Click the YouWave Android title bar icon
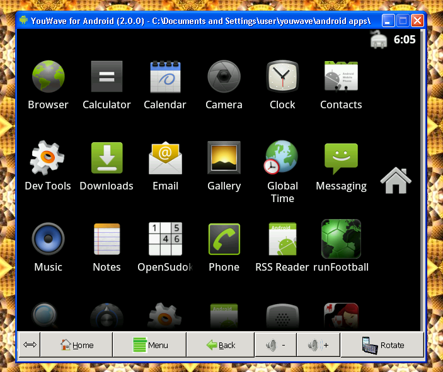This screenshot has height=372, width=443. coord(24,20)
